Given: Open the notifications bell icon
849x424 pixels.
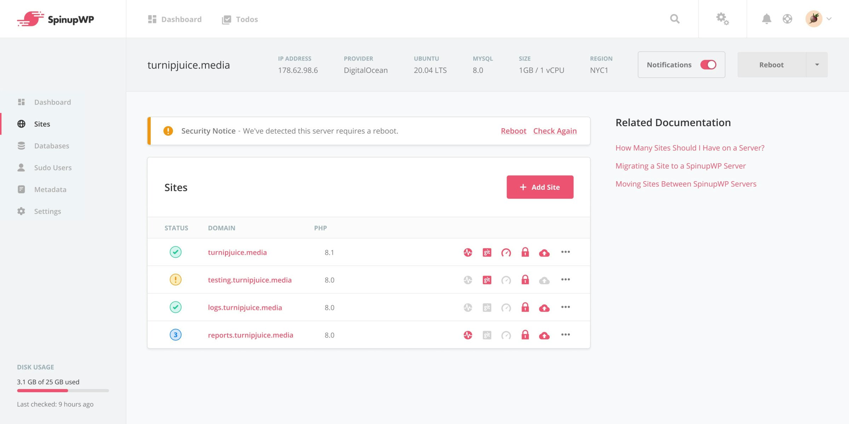Looking at the screenshot, I should coord(767,19).
